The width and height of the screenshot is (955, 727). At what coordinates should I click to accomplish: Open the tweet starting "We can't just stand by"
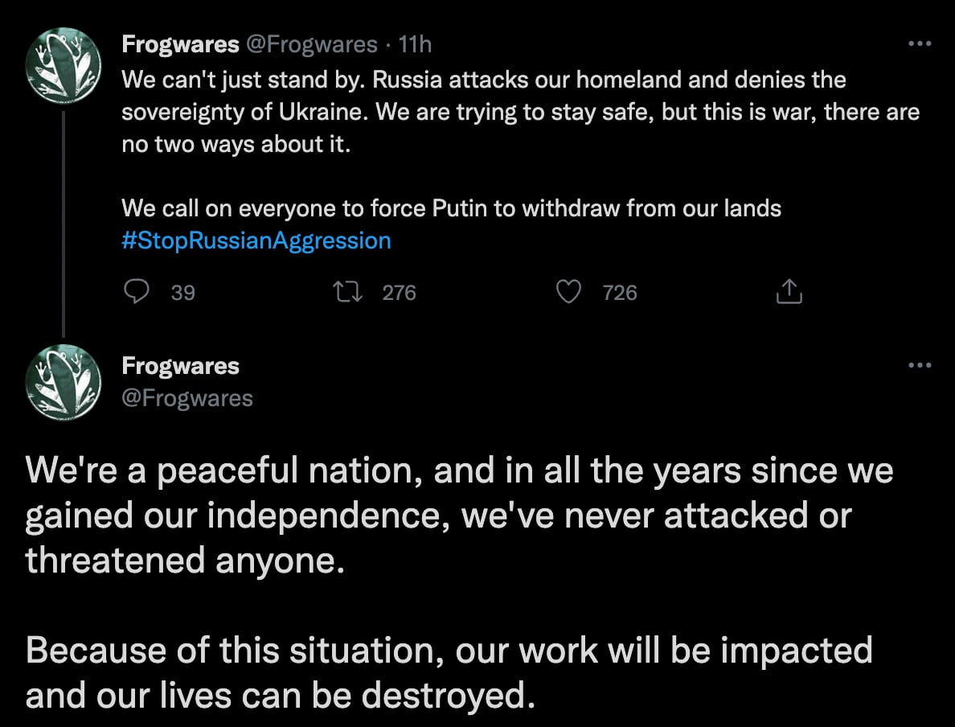pyautogui.click(x=482, y=113)
